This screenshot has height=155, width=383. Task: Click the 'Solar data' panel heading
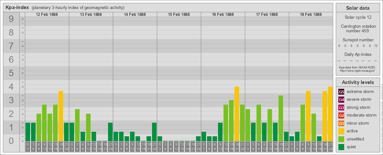(x=358, y=8)
